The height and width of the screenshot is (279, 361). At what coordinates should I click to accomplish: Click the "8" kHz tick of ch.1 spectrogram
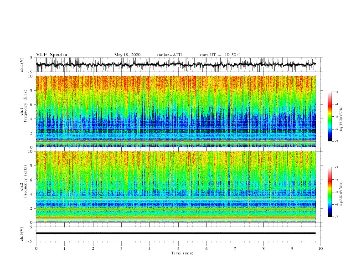pyautogui.click(x=32, y=90)
